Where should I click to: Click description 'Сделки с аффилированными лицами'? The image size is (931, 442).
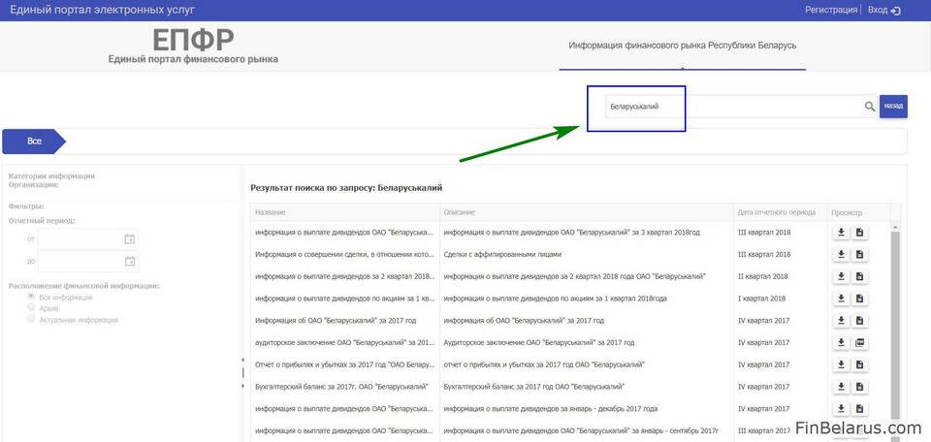click(x=502, y=255)
